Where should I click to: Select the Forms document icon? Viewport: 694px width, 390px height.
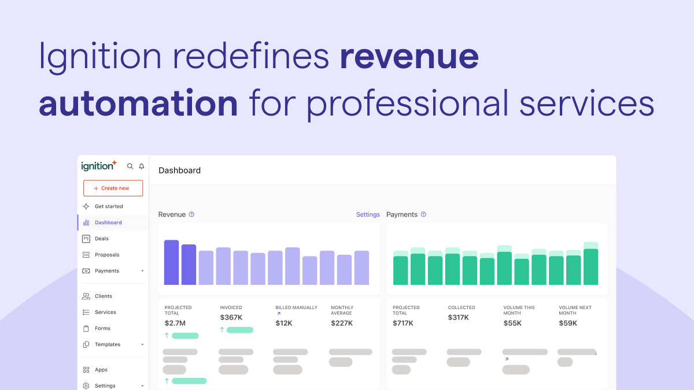86,328
